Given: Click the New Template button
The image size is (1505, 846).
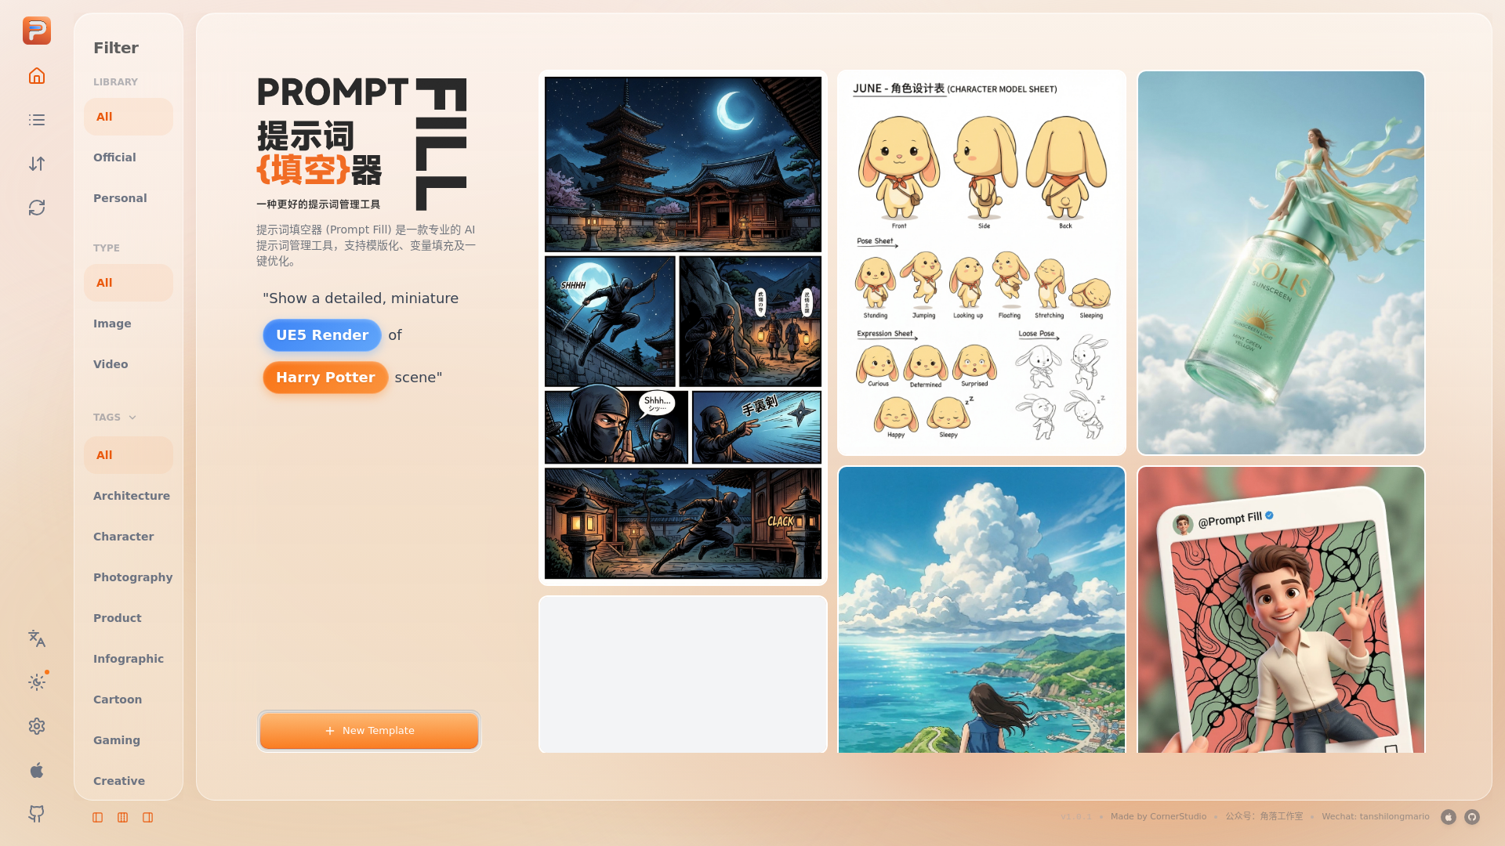Looking at the screenshot, I should click(x=369, y=731).
